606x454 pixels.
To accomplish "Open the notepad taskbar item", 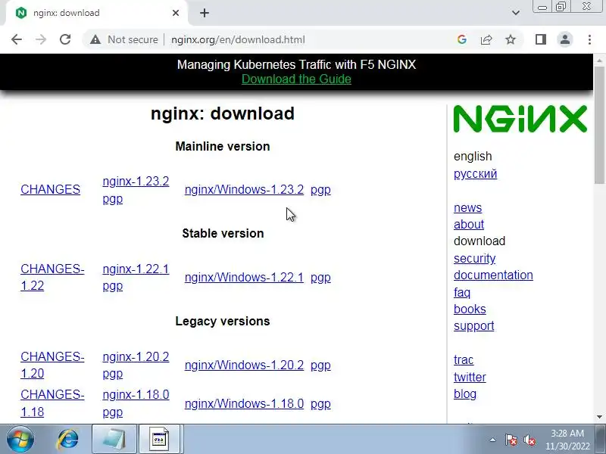I will (x=114, y=440).
